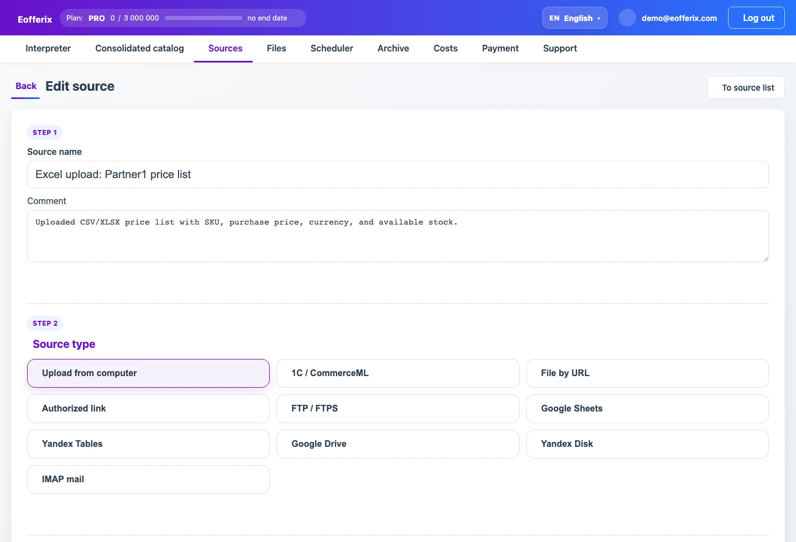Select Yandex Disk source type

pyautogui.click(x=647, y=444)
